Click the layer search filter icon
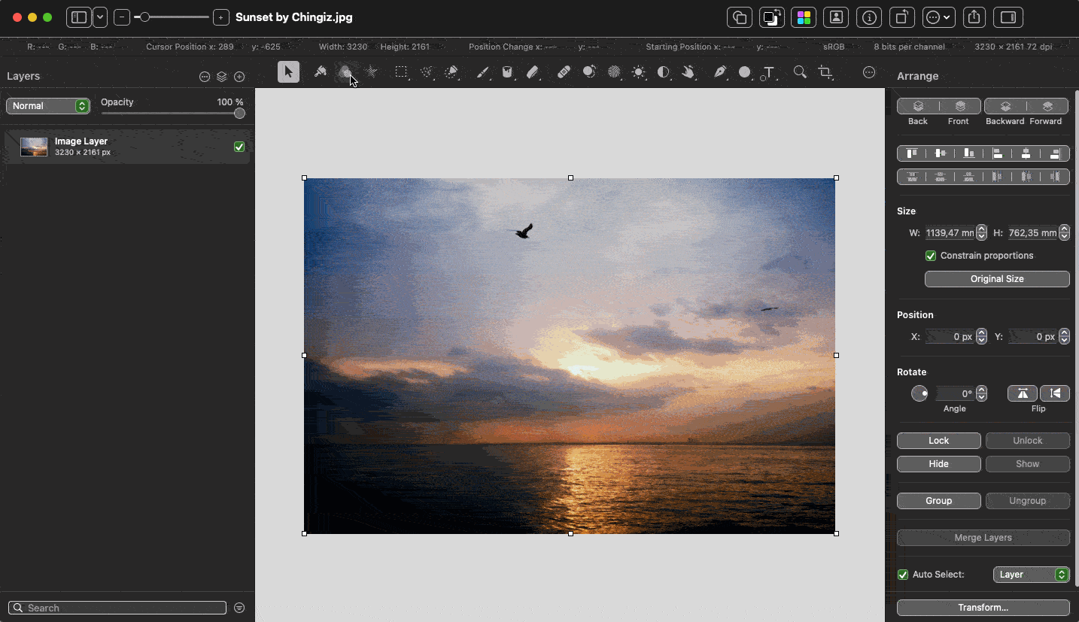This screenshot has height=622, width=1079. [x=239, y=608]
